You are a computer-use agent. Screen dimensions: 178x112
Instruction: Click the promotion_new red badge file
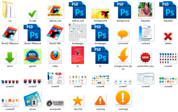tap(145, 57)
